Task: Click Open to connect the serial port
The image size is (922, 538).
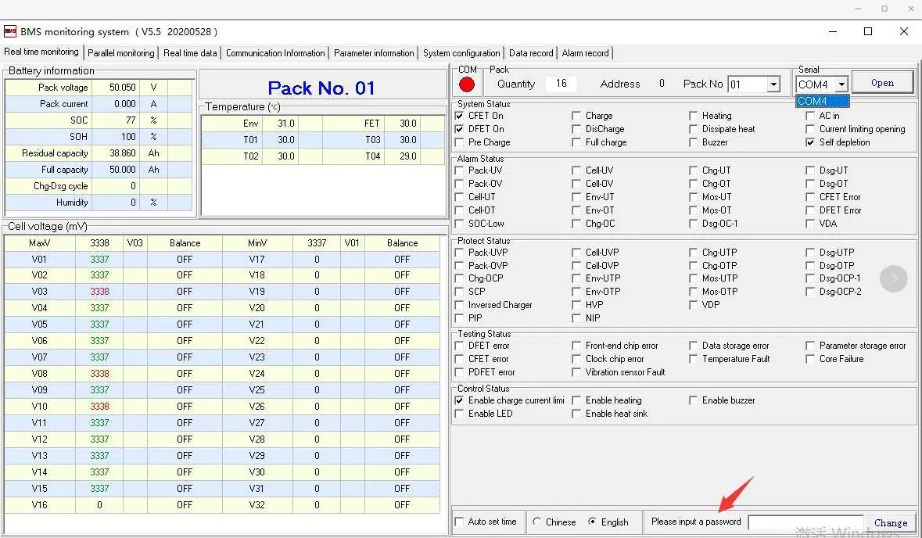Action: click(x=882, y=82)
